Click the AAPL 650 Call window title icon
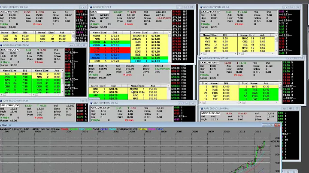The height and width of the screenshot is (173, 309). 1,101
